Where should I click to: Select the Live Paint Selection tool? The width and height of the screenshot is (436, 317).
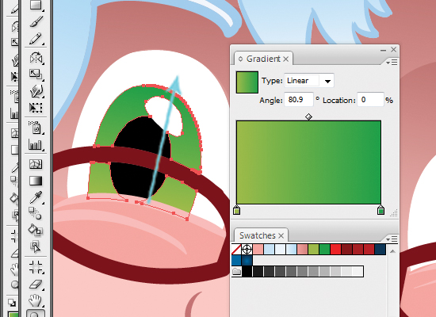point(36,246)
